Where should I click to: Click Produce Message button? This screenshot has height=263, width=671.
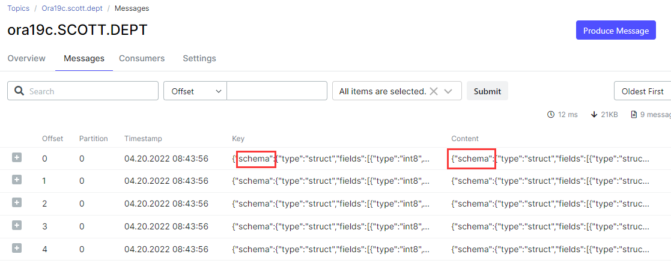coord(616,30)
